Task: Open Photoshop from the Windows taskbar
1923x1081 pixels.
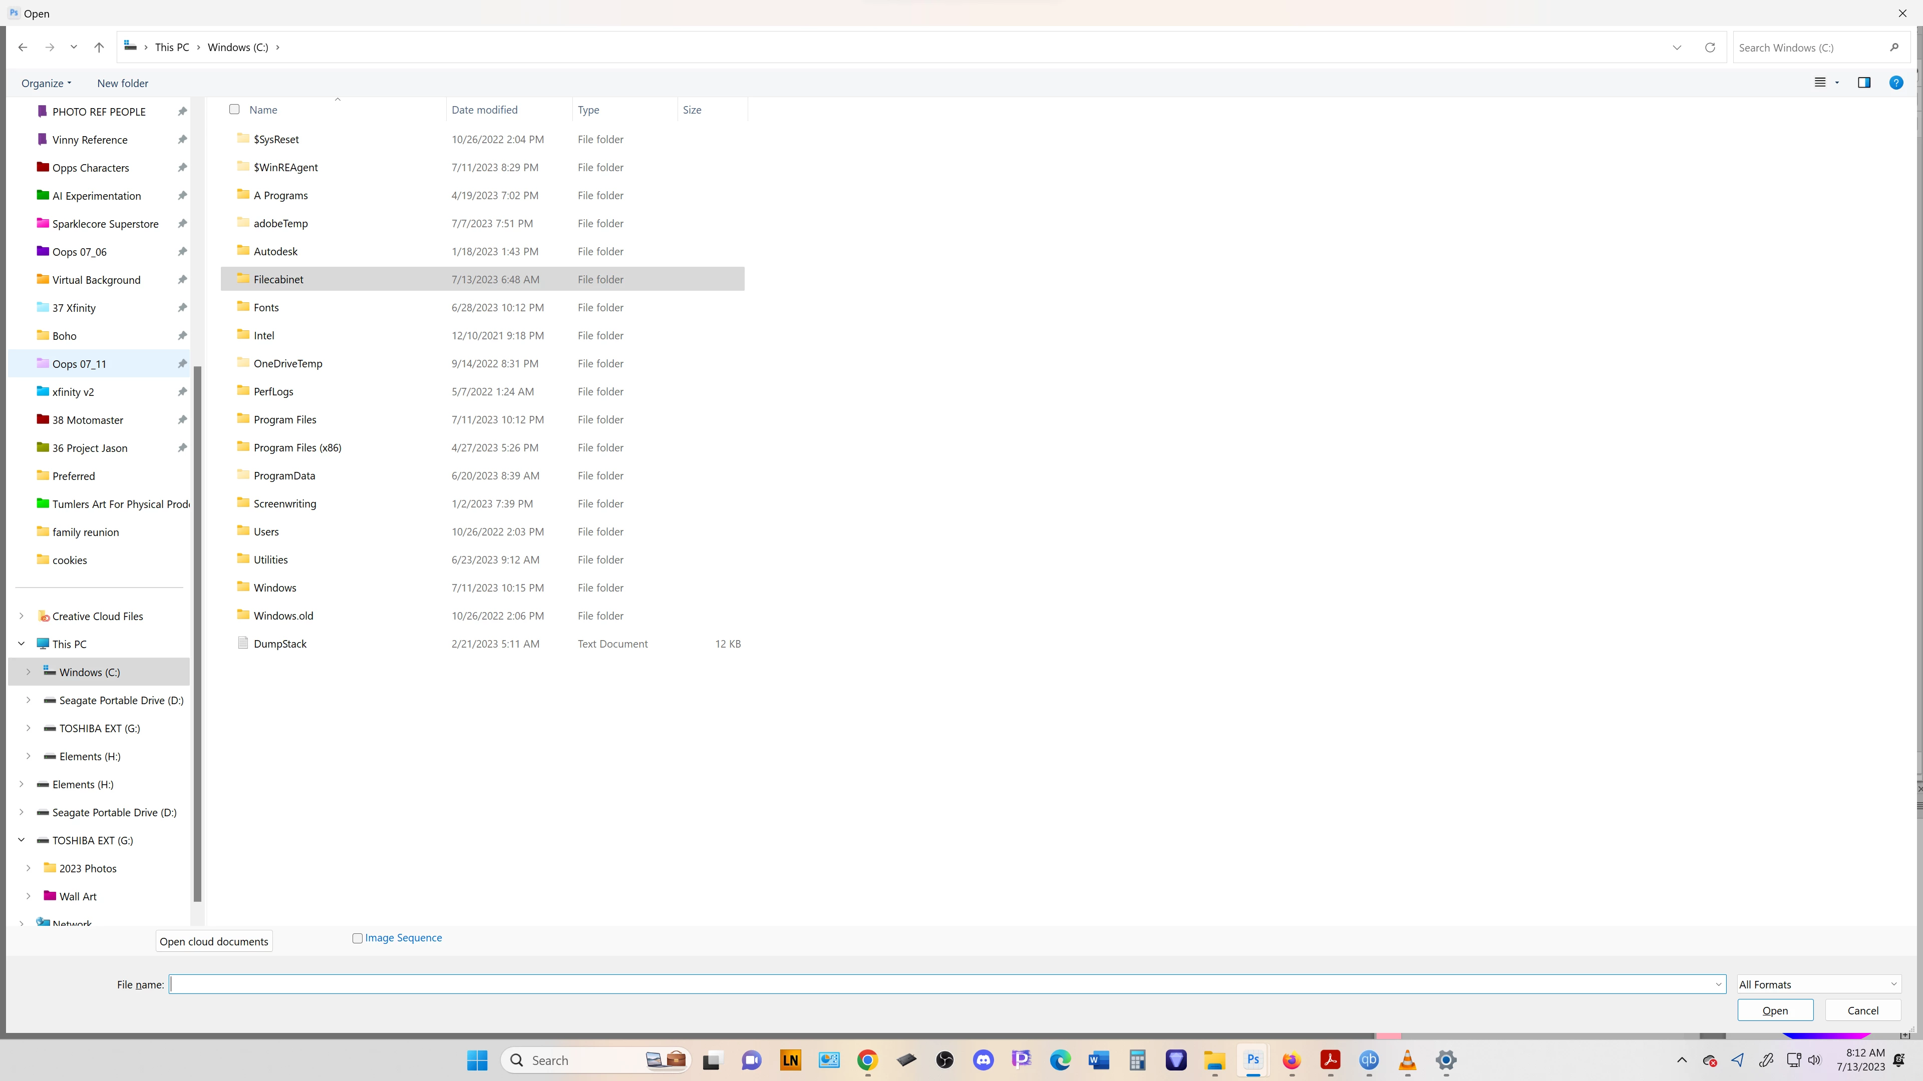Action: (x=1252, y=1060)
